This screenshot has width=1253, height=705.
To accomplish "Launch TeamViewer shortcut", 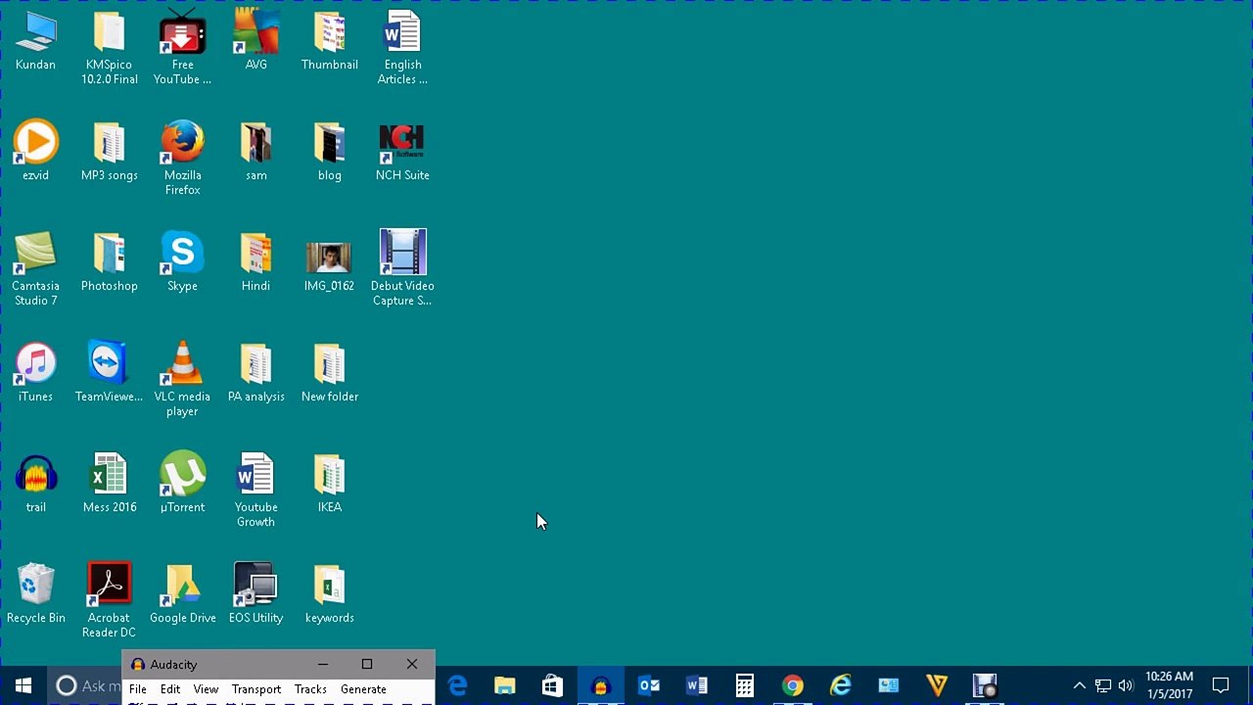I will click(x=109, y=373).
